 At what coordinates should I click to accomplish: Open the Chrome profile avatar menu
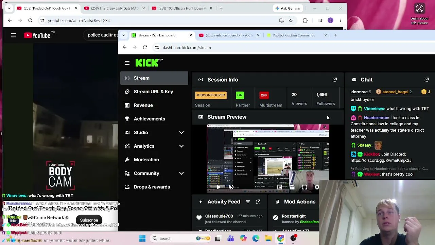[330, 20]
